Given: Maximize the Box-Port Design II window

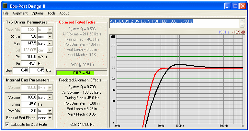Looking at the screenshot, I should pos(235,6).
